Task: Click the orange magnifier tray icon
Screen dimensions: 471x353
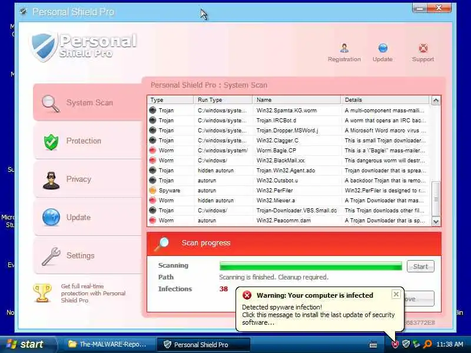Action: [427, 344]
